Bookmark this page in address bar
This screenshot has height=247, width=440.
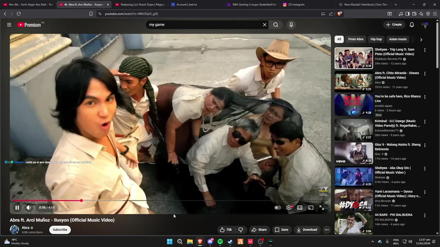tap(91, 14)
